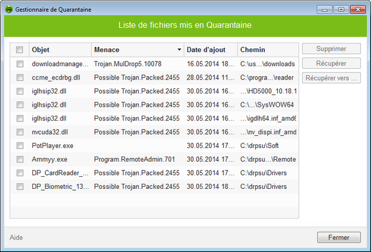Click the path ...\igdlh64.inf_amd6
Screen dimensions: 371x252
268,118
